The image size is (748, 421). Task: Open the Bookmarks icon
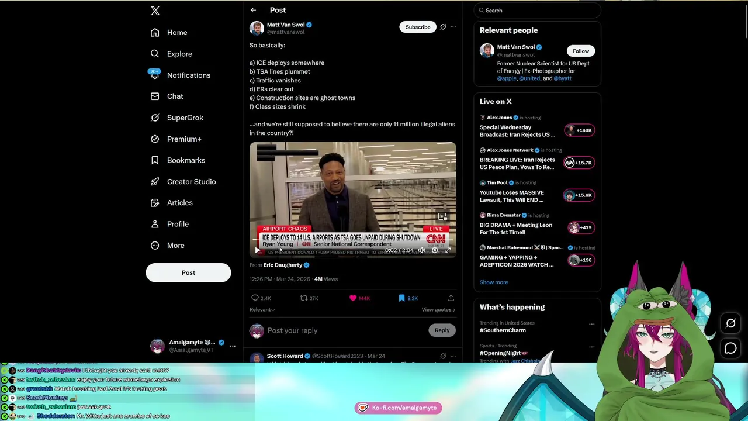pyautogui.click(x=155, y=160)
